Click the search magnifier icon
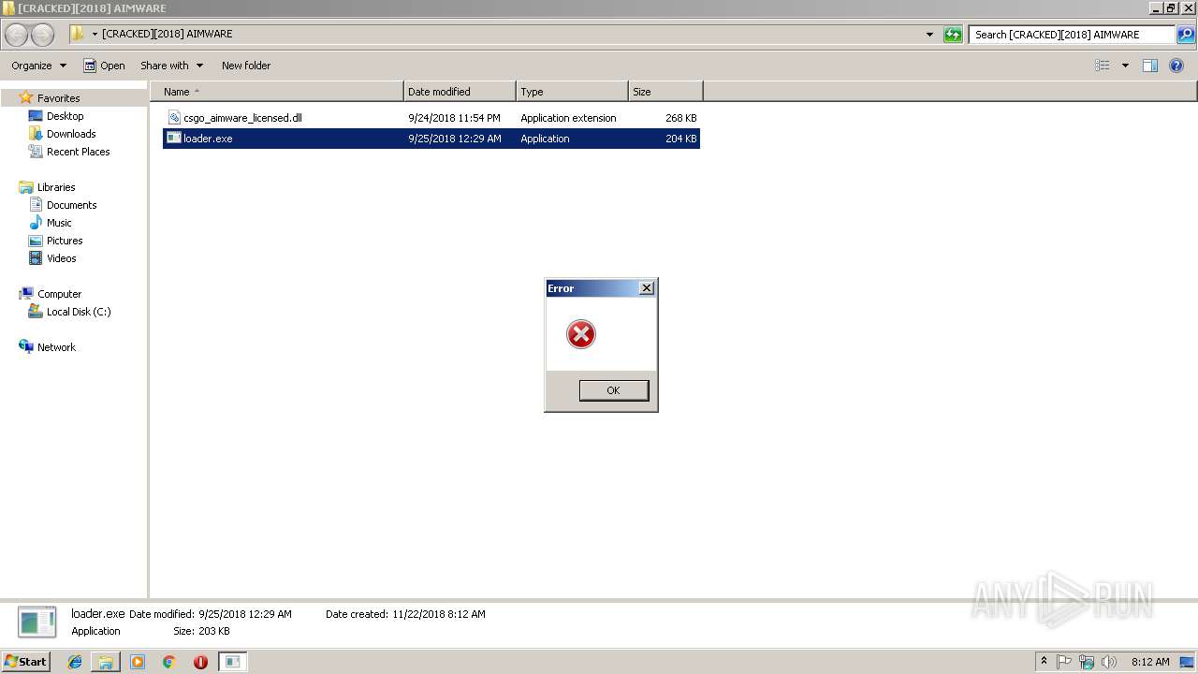Image resolution: width=1198 pixels, height=674 pixels. pos(1186,35)
